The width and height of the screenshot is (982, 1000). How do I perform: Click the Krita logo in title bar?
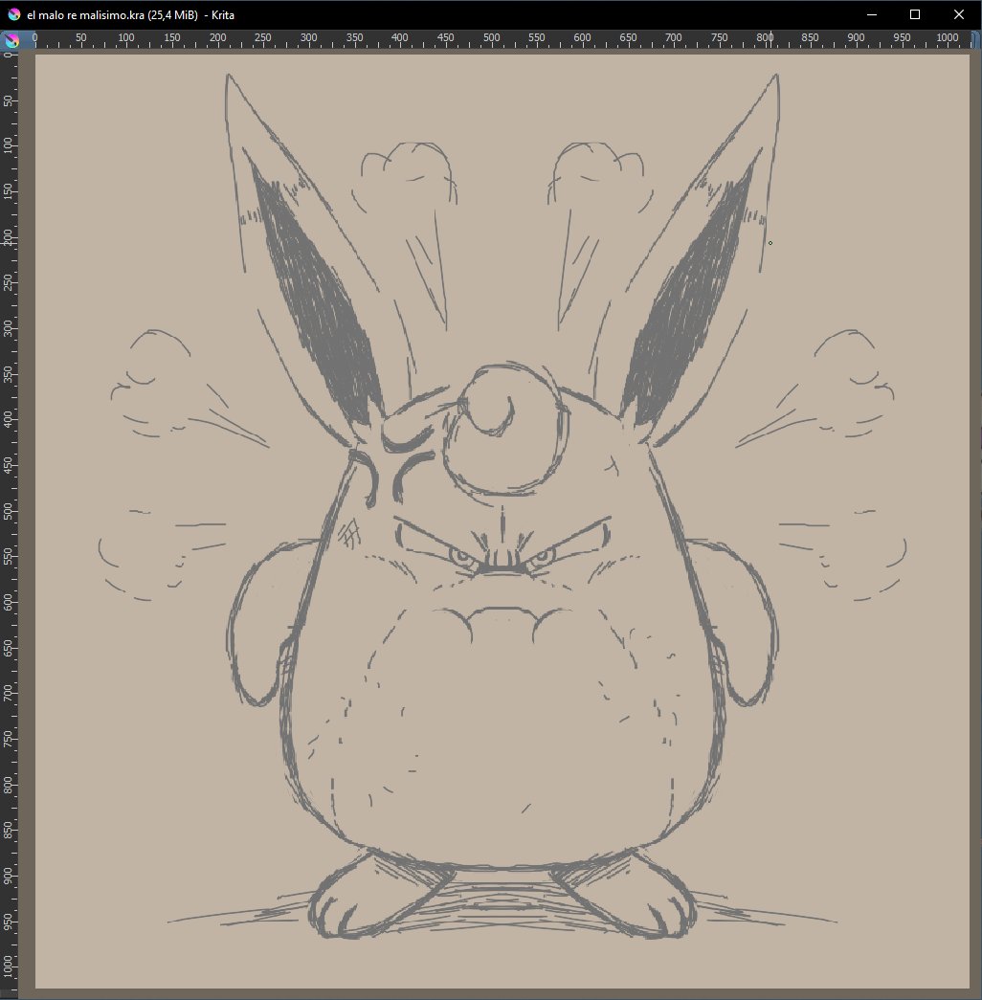[13, 14]
